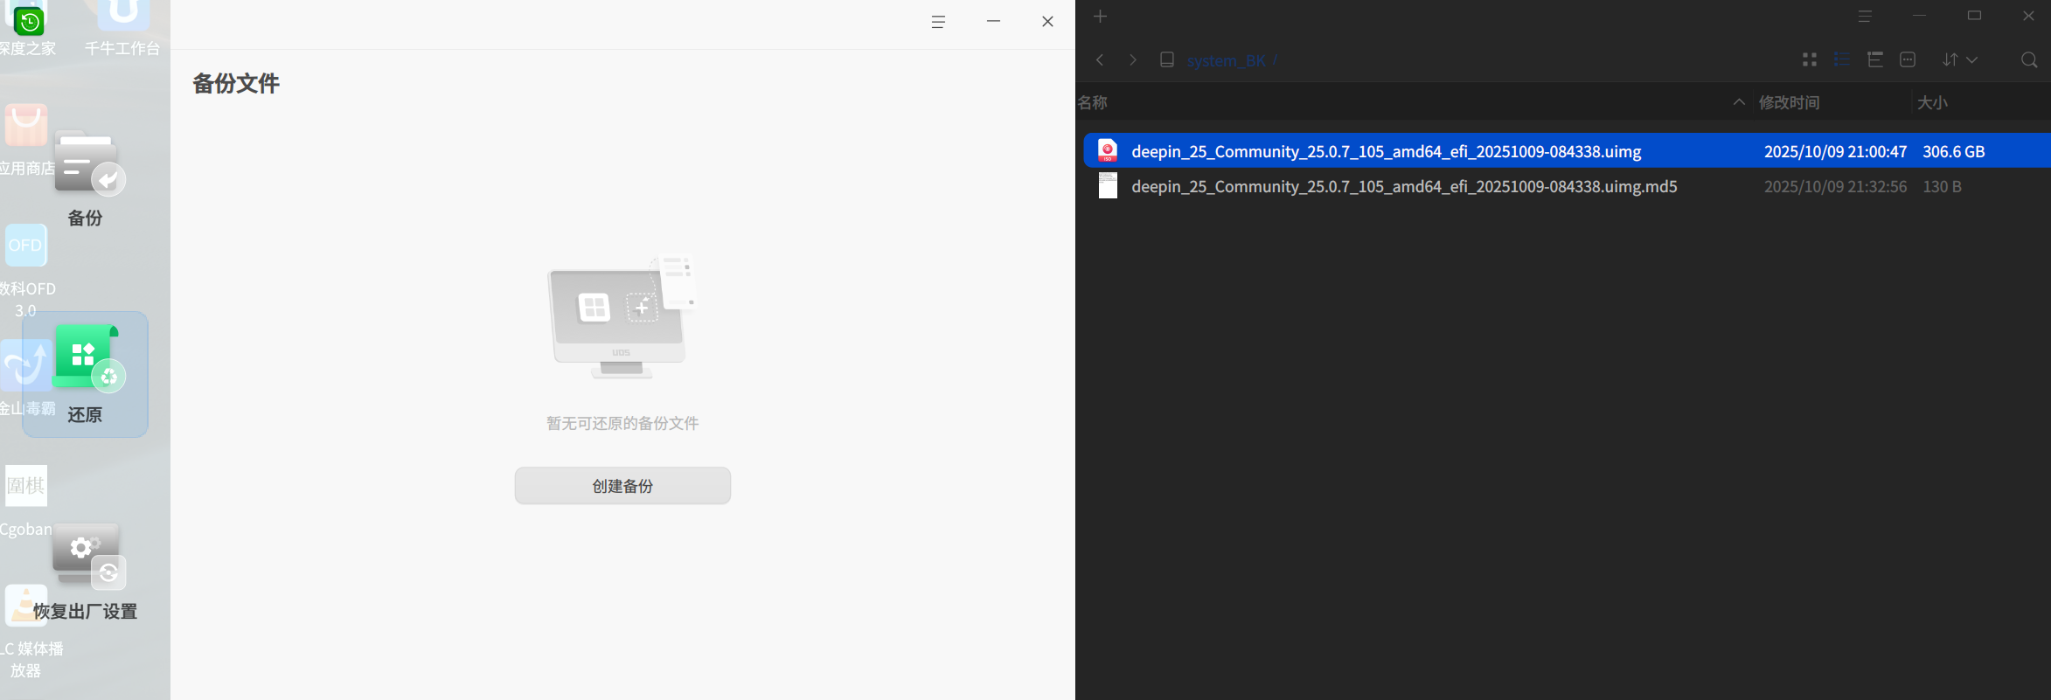Switch file manager to list view
This screenshot has width=2051, height=700.
tap(1842, 59)
